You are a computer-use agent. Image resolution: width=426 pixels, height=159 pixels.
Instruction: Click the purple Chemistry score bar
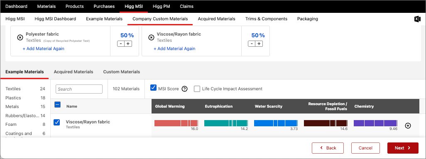(375, 123)
